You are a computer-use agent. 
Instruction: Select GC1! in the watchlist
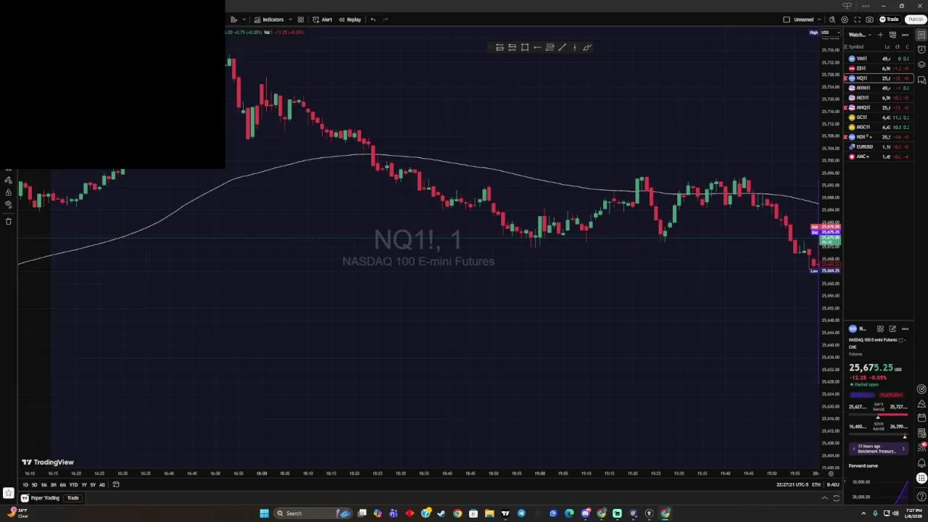[878, 117]
